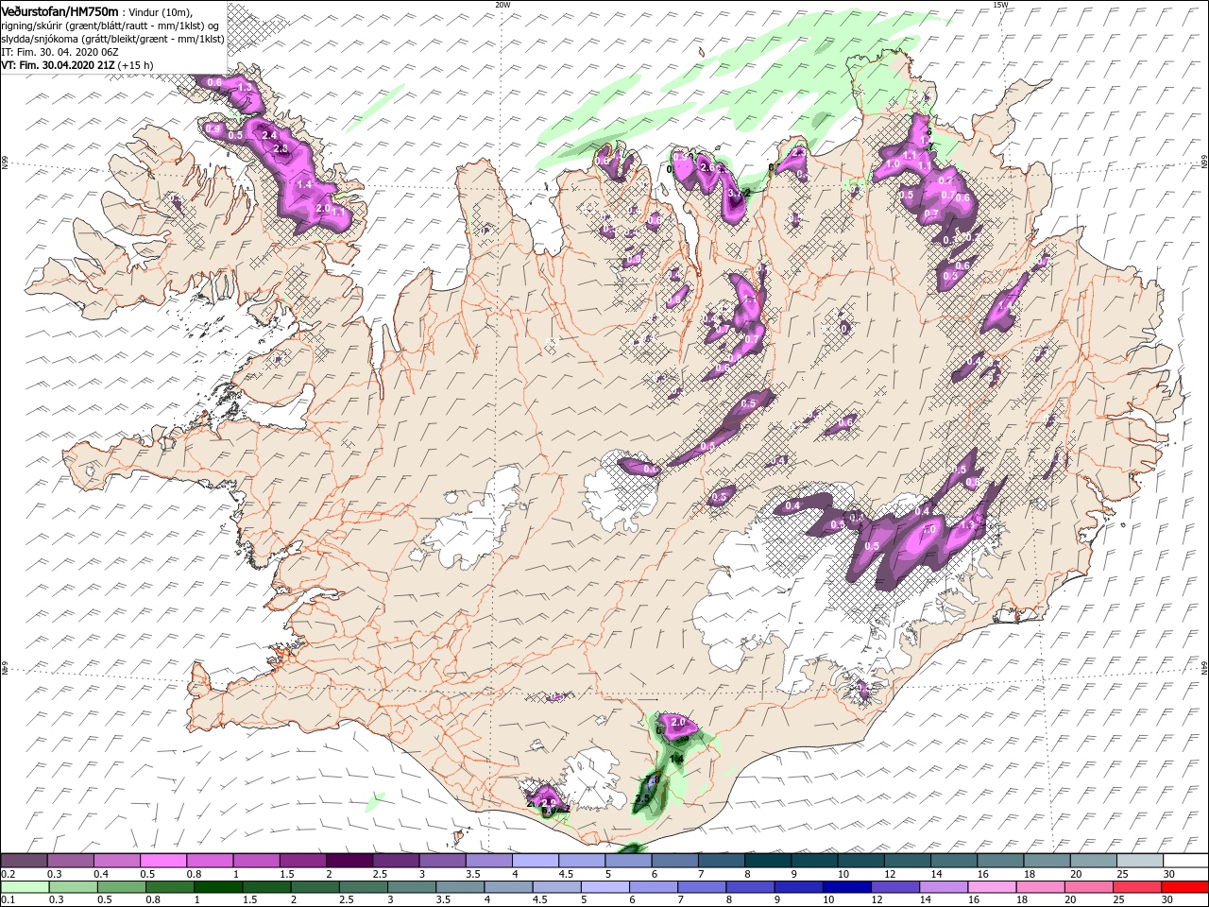Select lower legend bright red swatch after 30
This screenshot has width=1209, height=907.
pos(1184,887)
